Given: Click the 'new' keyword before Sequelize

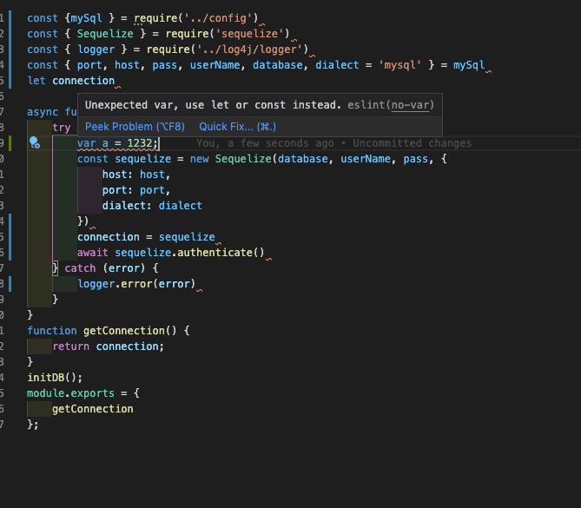Looking at the screenshot, I should point(200,159).
